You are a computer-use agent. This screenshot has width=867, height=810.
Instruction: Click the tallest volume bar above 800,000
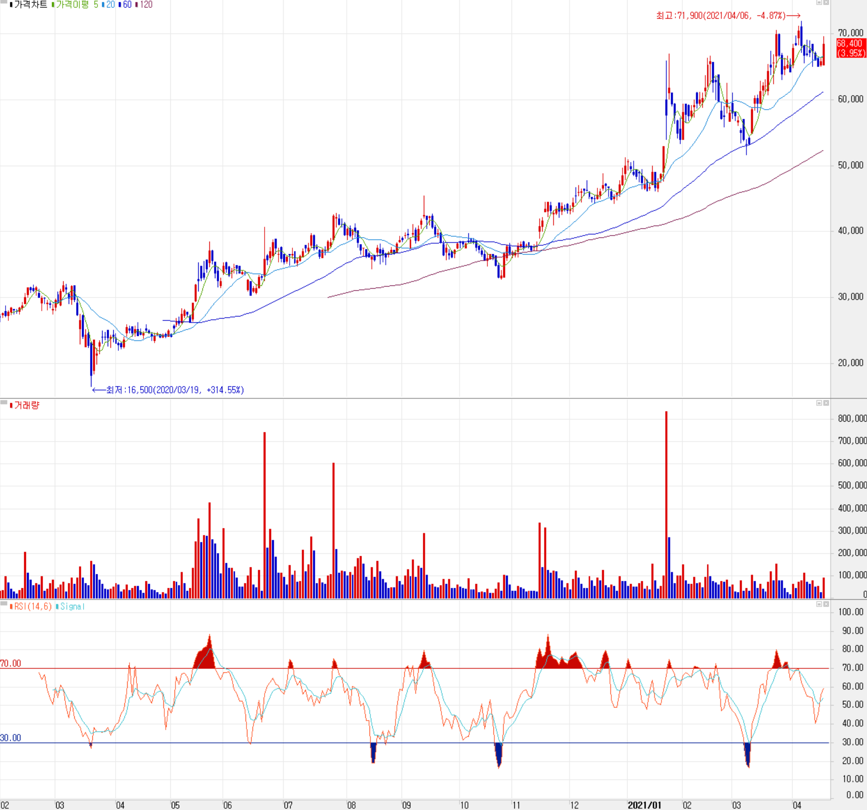(x=666, y=505)
